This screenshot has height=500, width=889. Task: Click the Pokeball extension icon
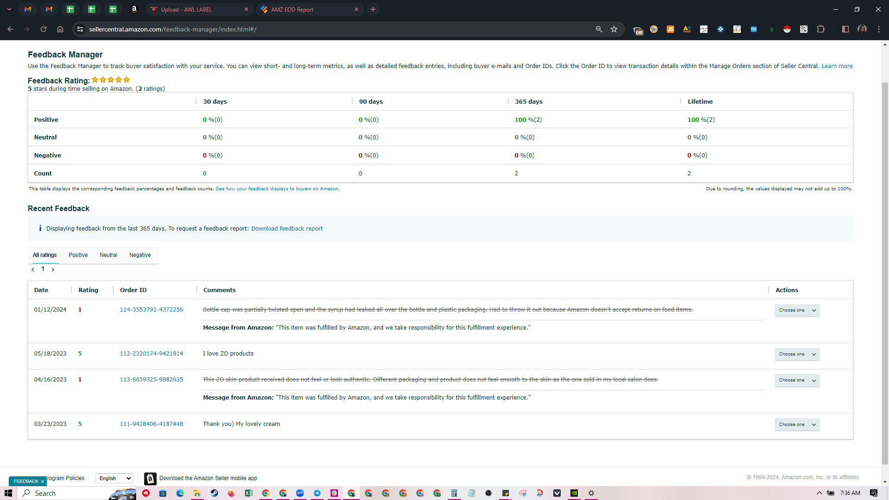787,29
